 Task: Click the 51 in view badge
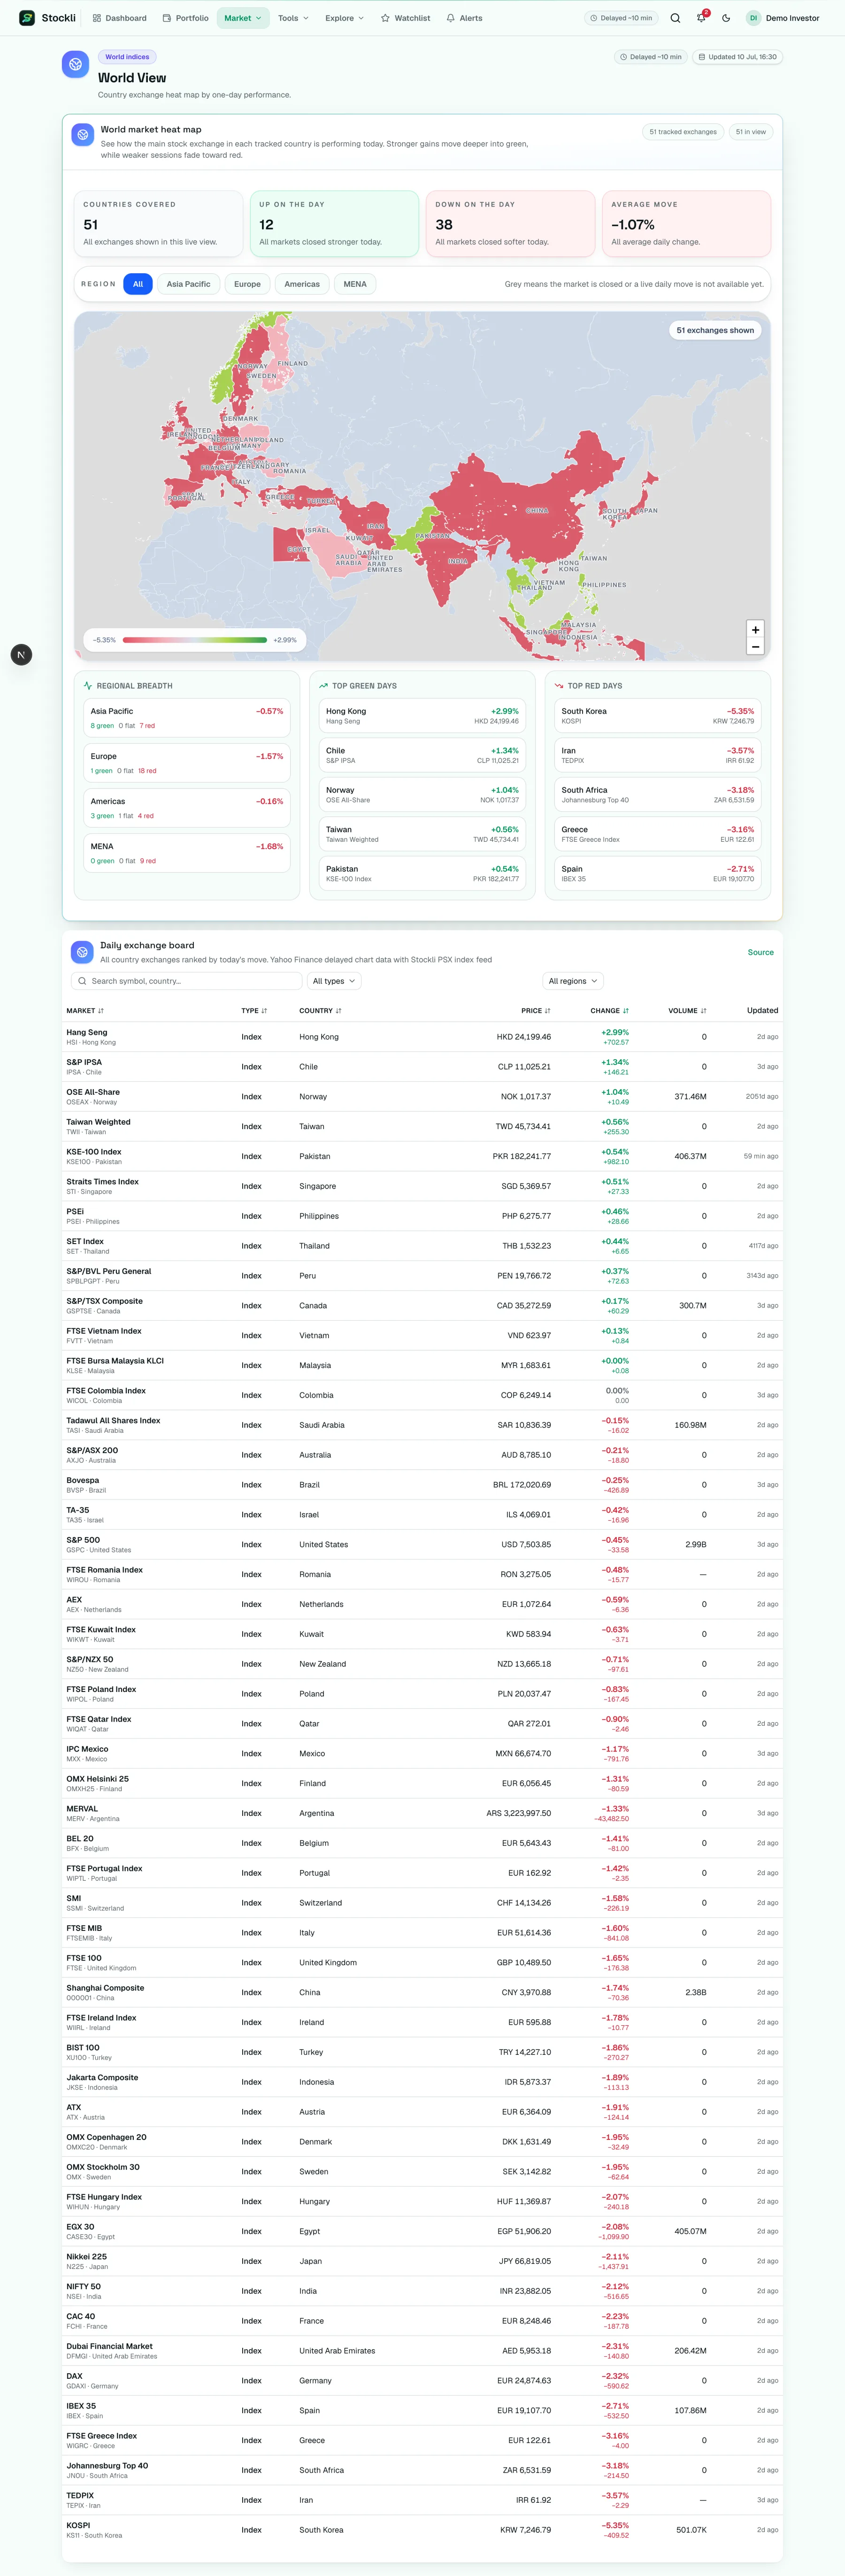point(751,132)
